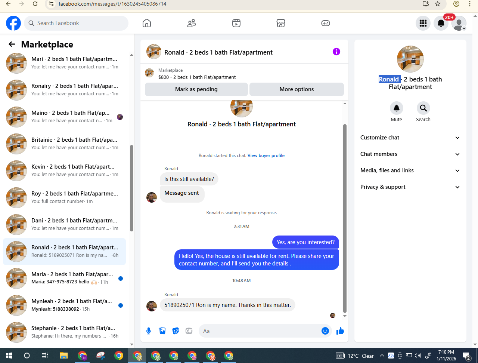Viewport: 478px width, 363px height.
Task: Select Ronald's conversation in the list
Action: 64,251
